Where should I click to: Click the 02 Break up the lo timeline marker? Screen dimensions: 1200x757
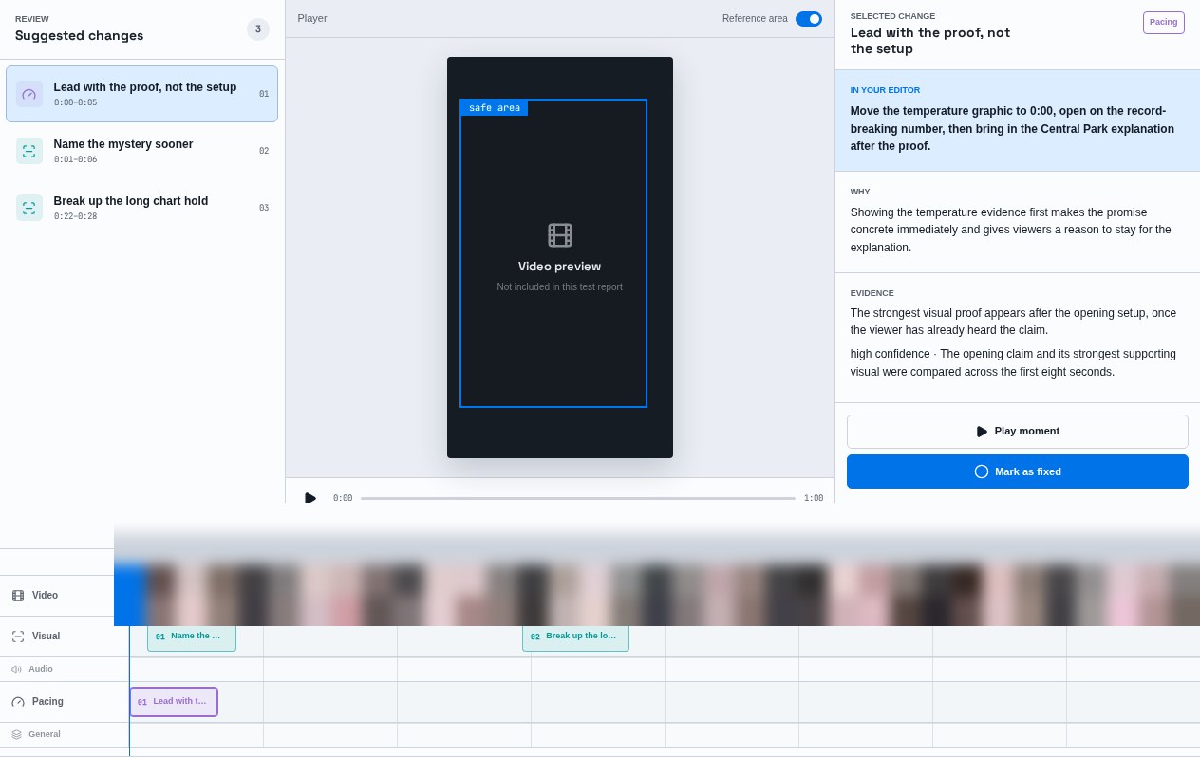(575, 637)
